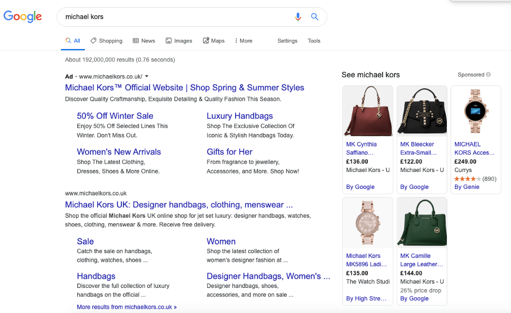The image size is (511, 313).
Task: Click the Sponsored info icon
Action: click(x=488, y=75)
